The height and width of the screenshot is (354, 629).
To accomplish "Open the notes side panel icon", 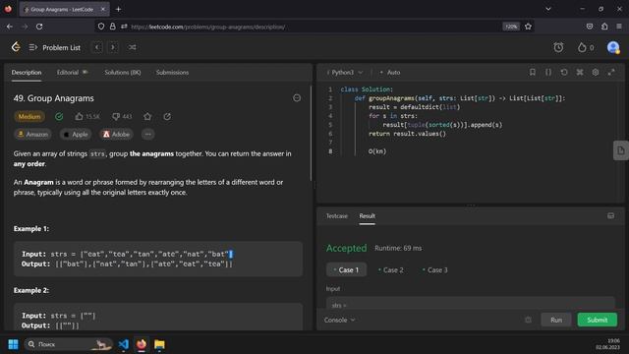I will [x=620, y=150].
